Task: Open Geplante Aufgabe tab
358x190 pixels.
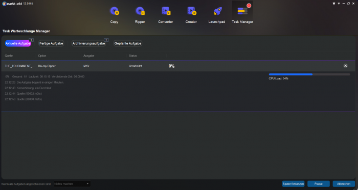Action: coord(128,43)
